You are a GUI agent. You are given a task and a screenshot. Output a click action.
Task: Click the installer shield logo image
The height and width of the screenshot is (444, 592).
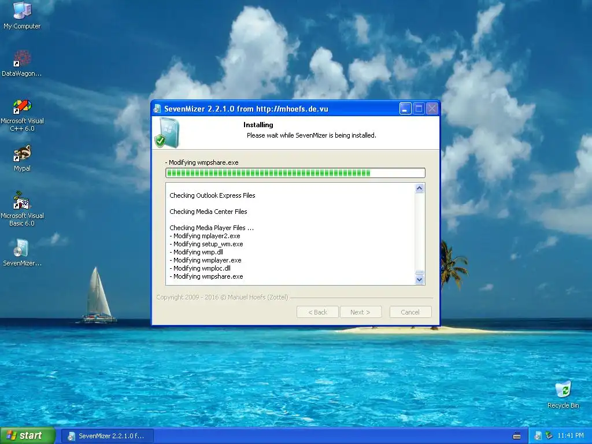[166, 132]
